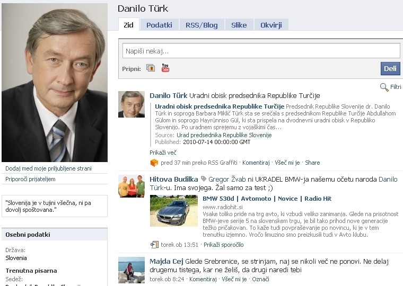Open the BMW car article thumbnail
This screenshot has height=286, width=403.
174,211
